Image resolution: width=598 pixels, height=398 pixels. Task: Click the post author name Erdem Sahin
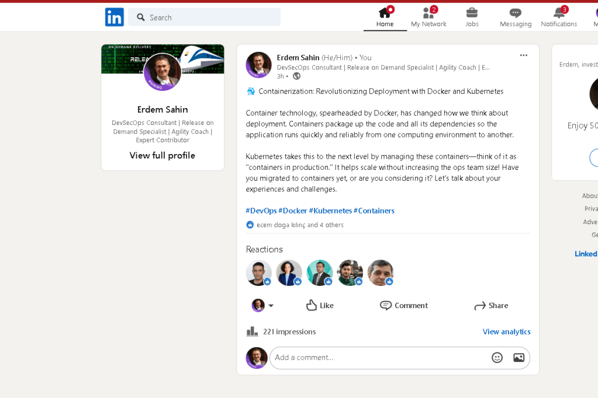coord(298,58)
